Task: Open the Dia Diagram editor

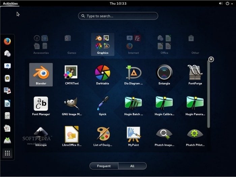Action: [x=134, y=75]
